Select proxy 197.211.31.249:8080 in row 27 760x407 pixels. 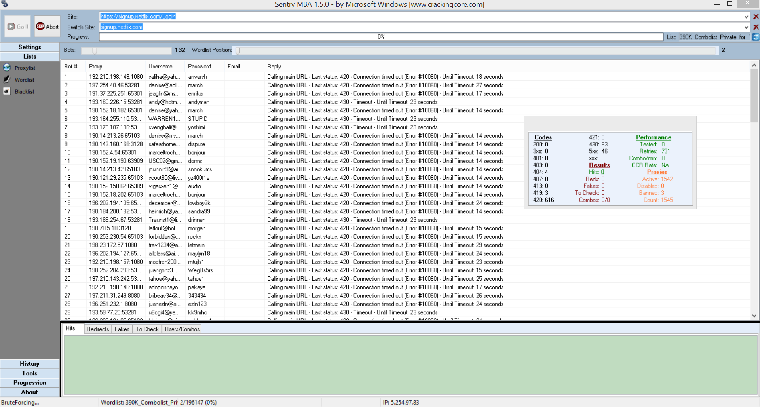pos(114,296)
